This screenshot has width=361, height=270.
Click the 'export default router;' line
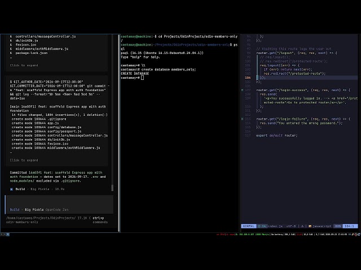pyautogui.click(x=277, y=136)
